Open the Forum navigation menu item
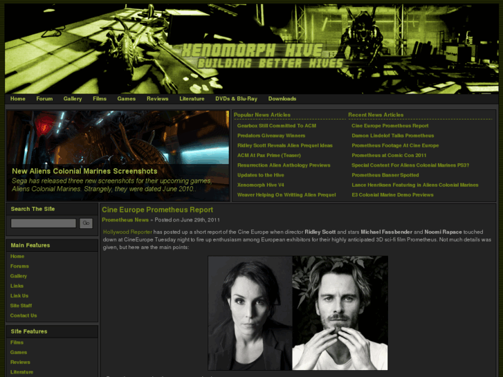 44,98
